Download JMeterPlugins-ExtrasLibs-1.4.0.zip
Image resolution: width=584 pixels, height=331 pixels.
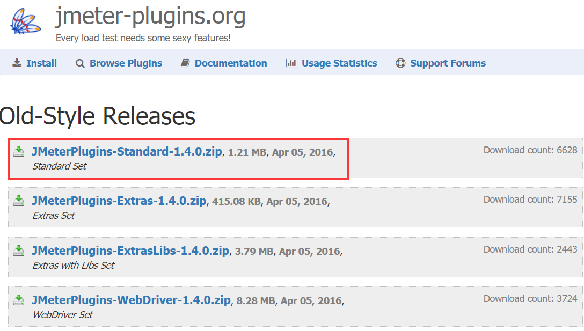pos(130,251)
